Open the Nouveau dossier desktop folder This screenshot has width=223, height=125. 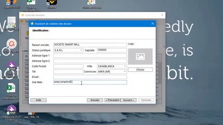point(92,4)
